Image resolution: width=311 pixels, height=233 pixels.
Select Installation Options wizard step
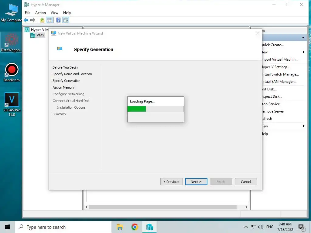click(71, 107)
